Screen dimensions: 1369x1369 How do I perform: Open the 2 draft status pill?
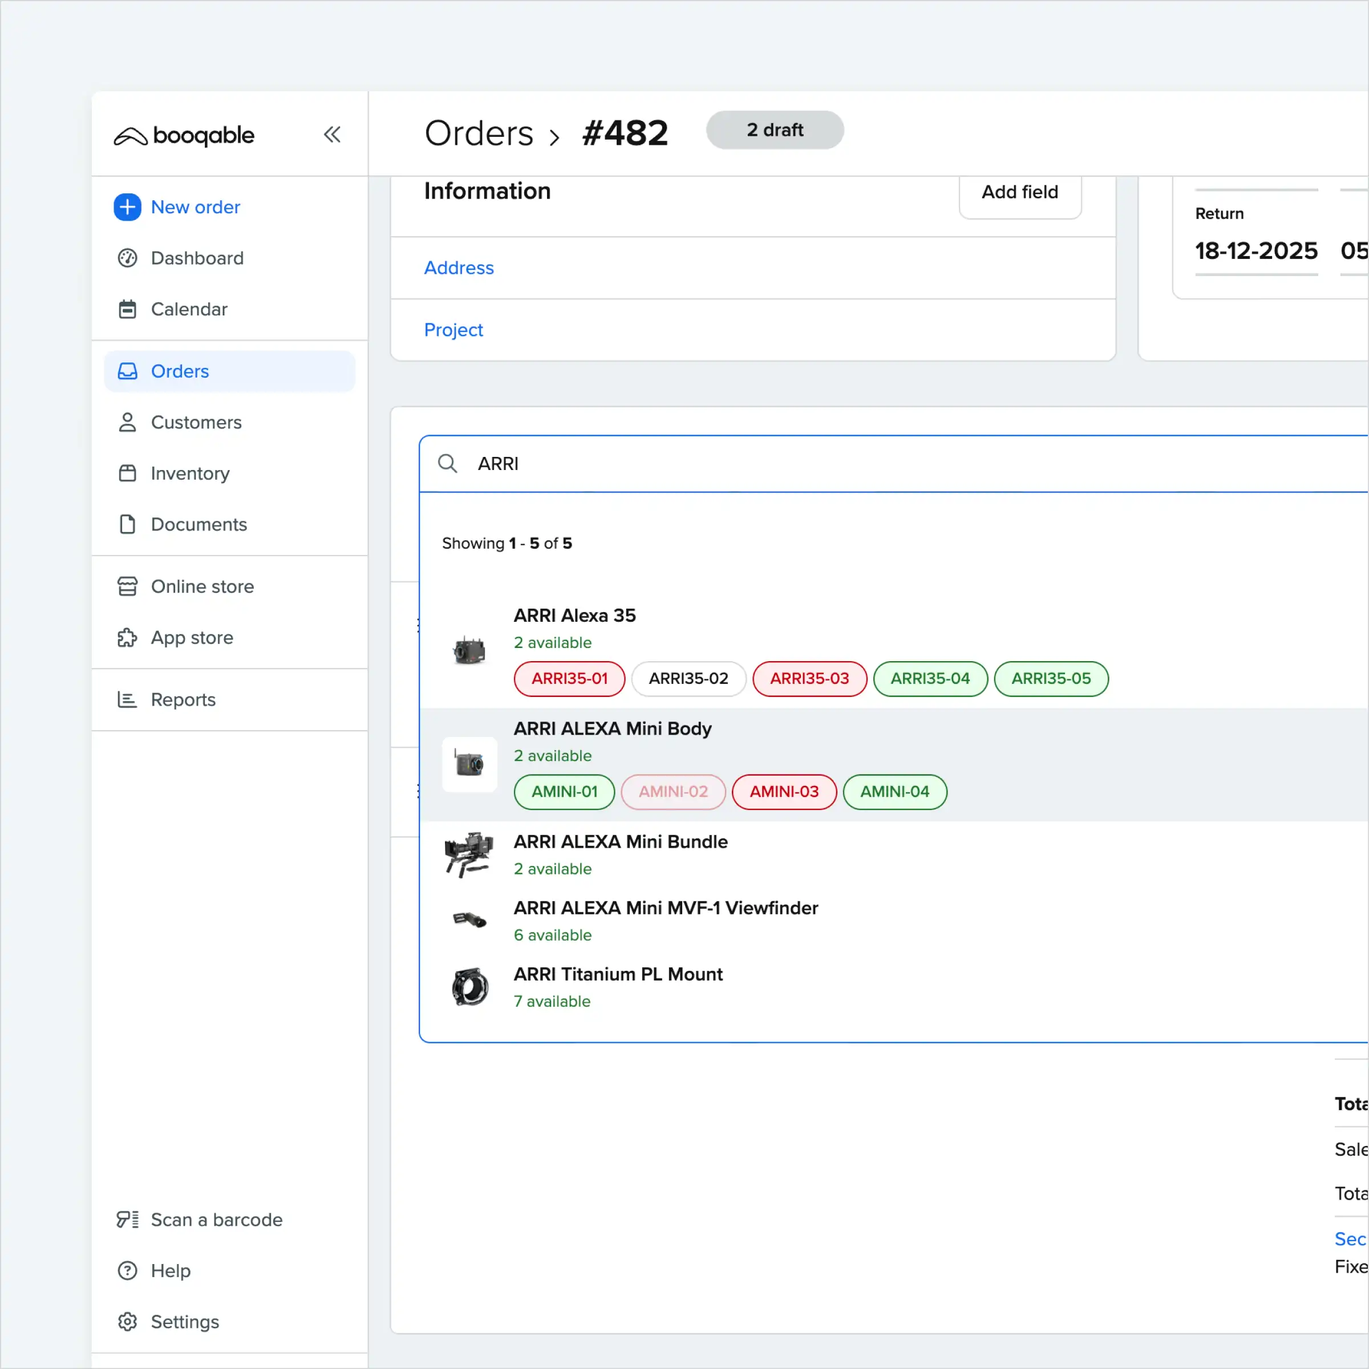point(775,129)
